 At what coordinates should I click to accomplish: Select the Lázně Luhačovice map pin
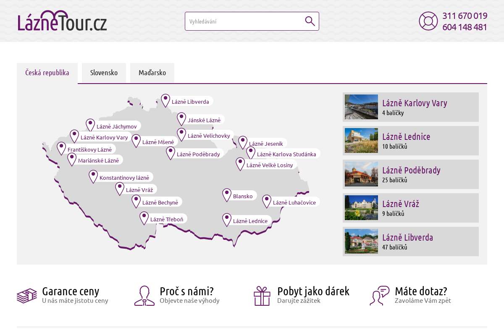(x=266, y=200)
